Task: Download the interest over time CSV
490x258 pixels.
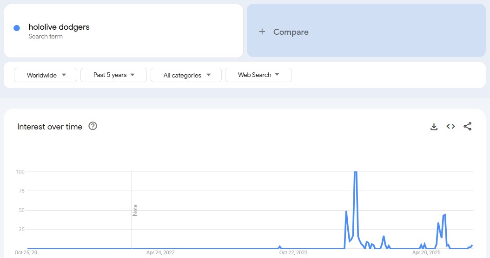Action: (434, 127)
